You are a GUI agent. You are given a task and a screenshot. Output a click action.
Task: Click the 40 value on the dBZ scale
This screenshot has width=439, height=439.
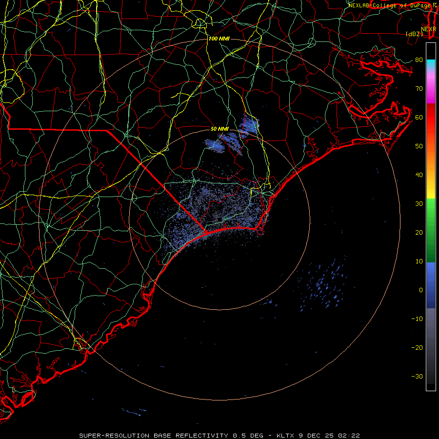419,175
